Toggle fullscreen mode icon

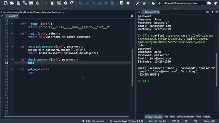128,3
